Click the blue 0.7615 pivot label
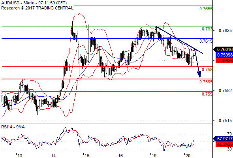 tap(206, 41)
